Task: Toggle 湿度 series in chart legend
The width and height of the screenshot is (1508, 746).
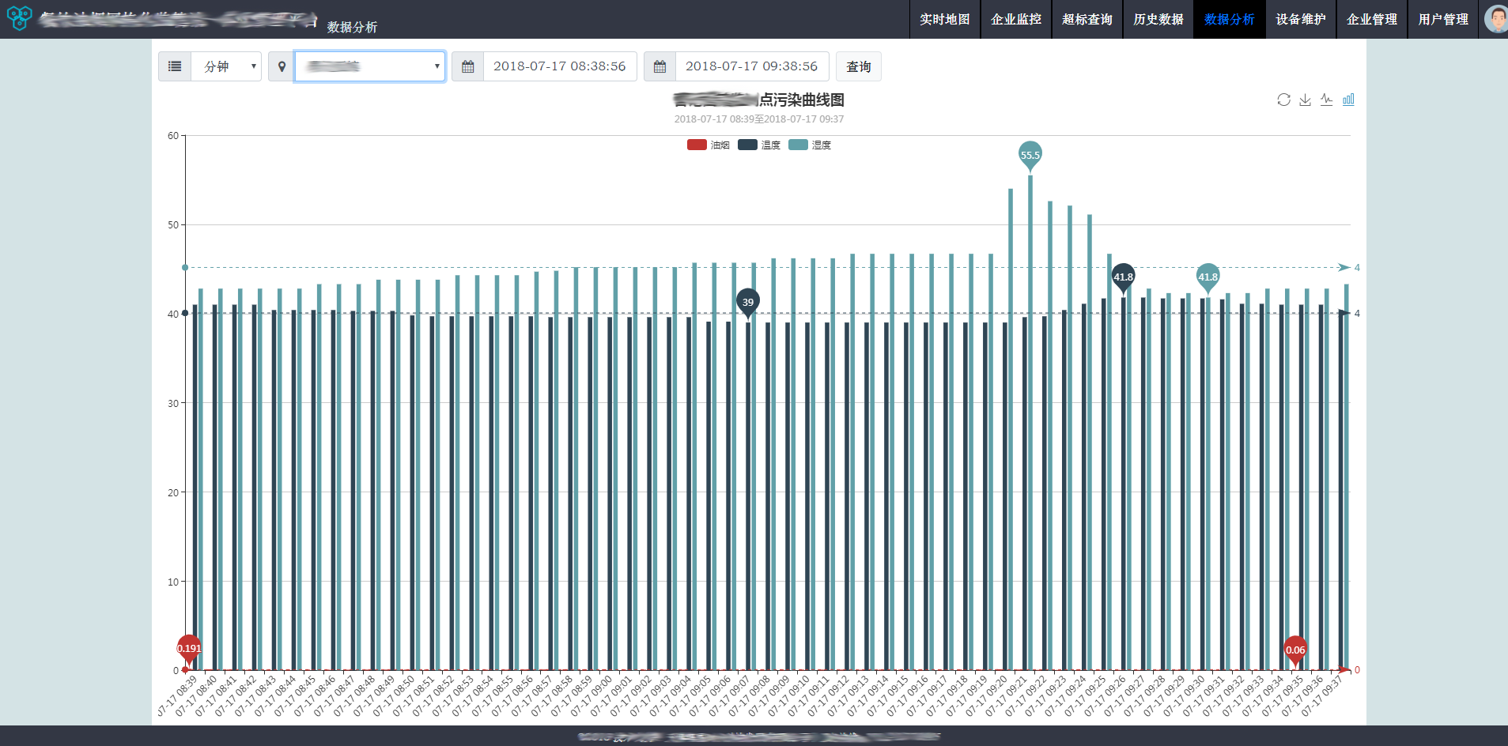Action: (810, 145)
